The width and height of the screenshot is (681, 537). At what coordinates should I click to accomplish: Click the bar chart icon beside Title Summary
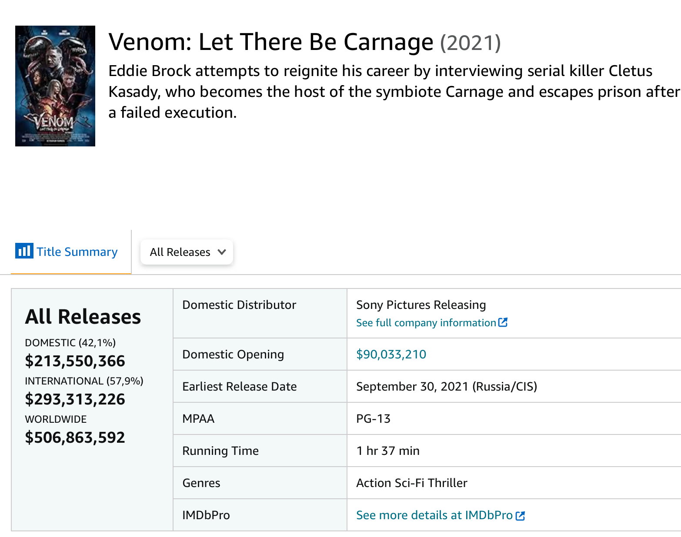click(24, 251)
